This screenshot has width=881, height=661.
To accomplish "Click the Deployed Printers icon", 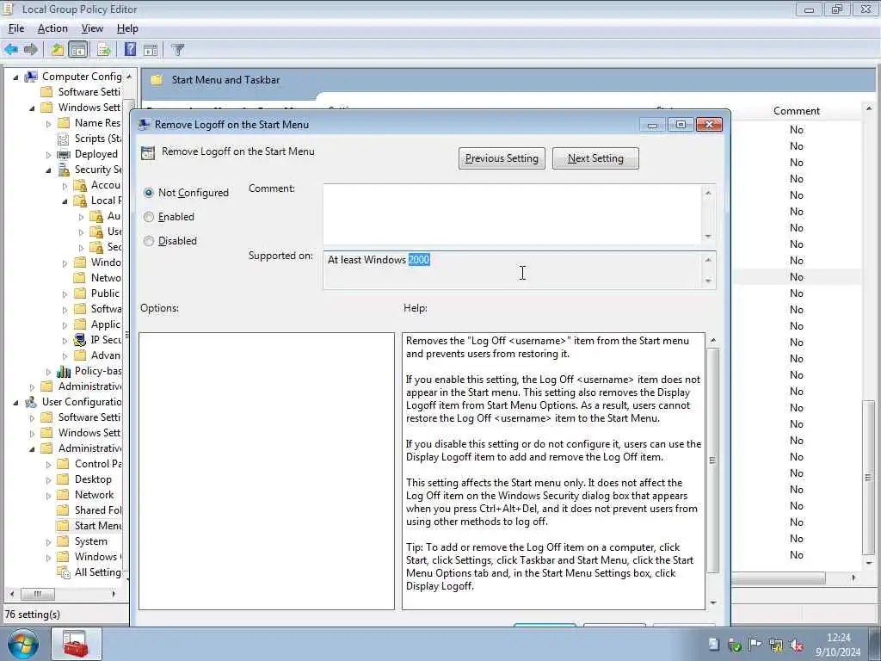I will [x=64, y=154].
